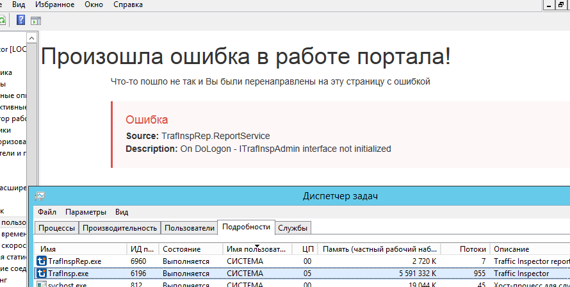Click CPU value 05 for TrafInsp.exe
Image resolution: width=570 pixels, height=287 pixels.
coord(307,273)
